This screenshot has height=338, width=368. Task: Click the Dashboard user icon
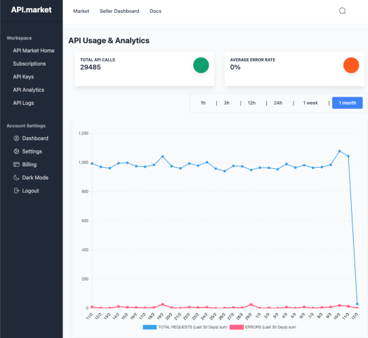tap(16, 139)
